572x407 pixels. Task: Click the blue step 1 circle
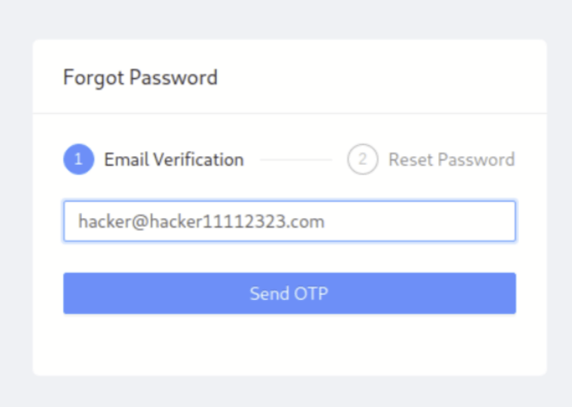(78, 159)
